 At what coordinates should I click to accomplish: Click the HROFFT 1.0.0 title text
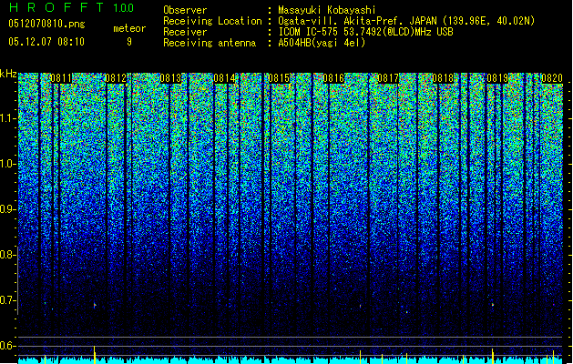pyautogui.click(x=71, y=7)
